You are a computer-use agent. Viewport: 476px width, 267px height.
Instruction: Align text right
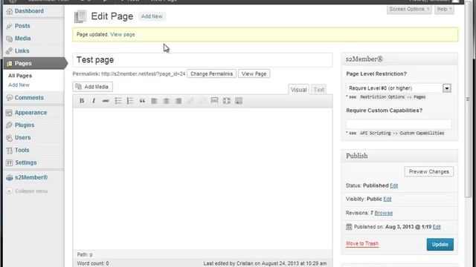(x=178, y=101)
